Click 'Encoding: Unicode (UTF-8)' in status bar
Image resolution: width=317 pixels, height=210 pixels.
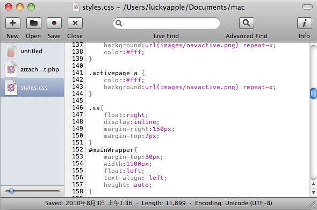point(234,203)
